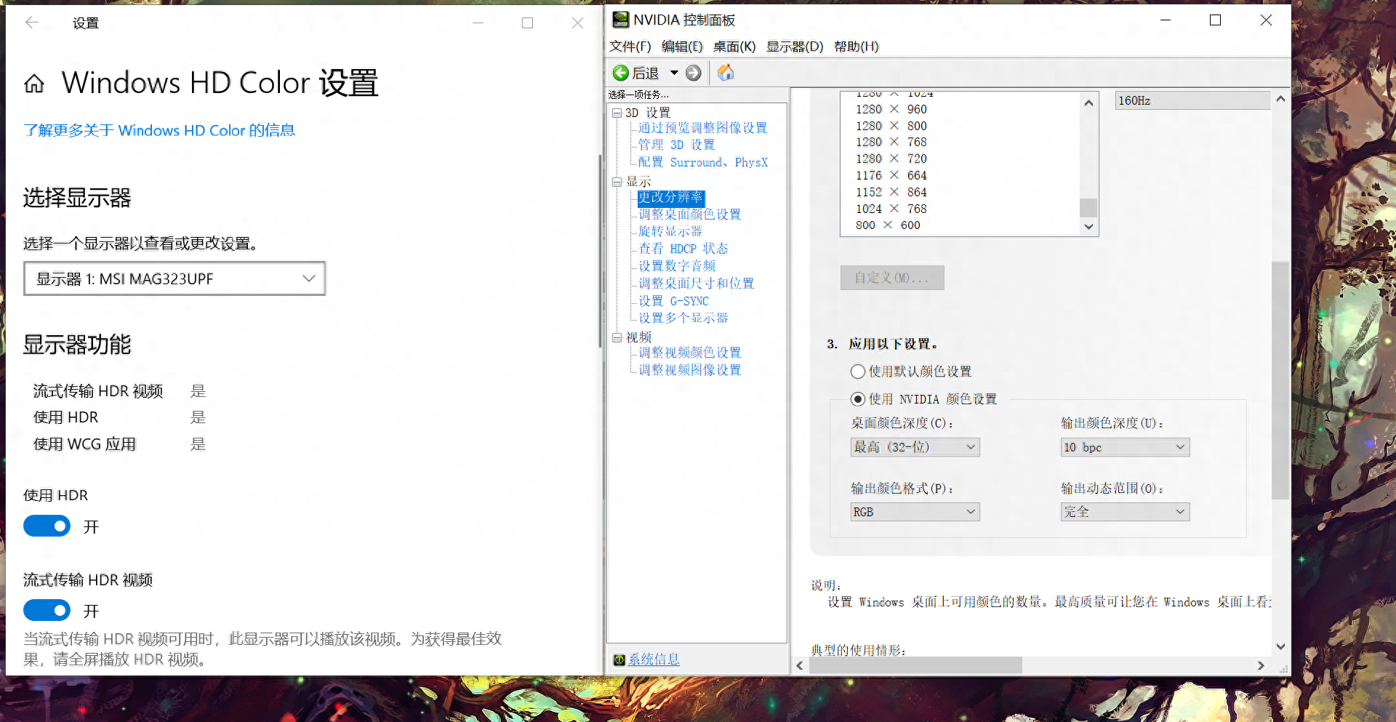Screen dimensions: 1396x722
Task: Open the 显示器 1: MSI MAG323UPF dropdown
Action: point(174,278)
